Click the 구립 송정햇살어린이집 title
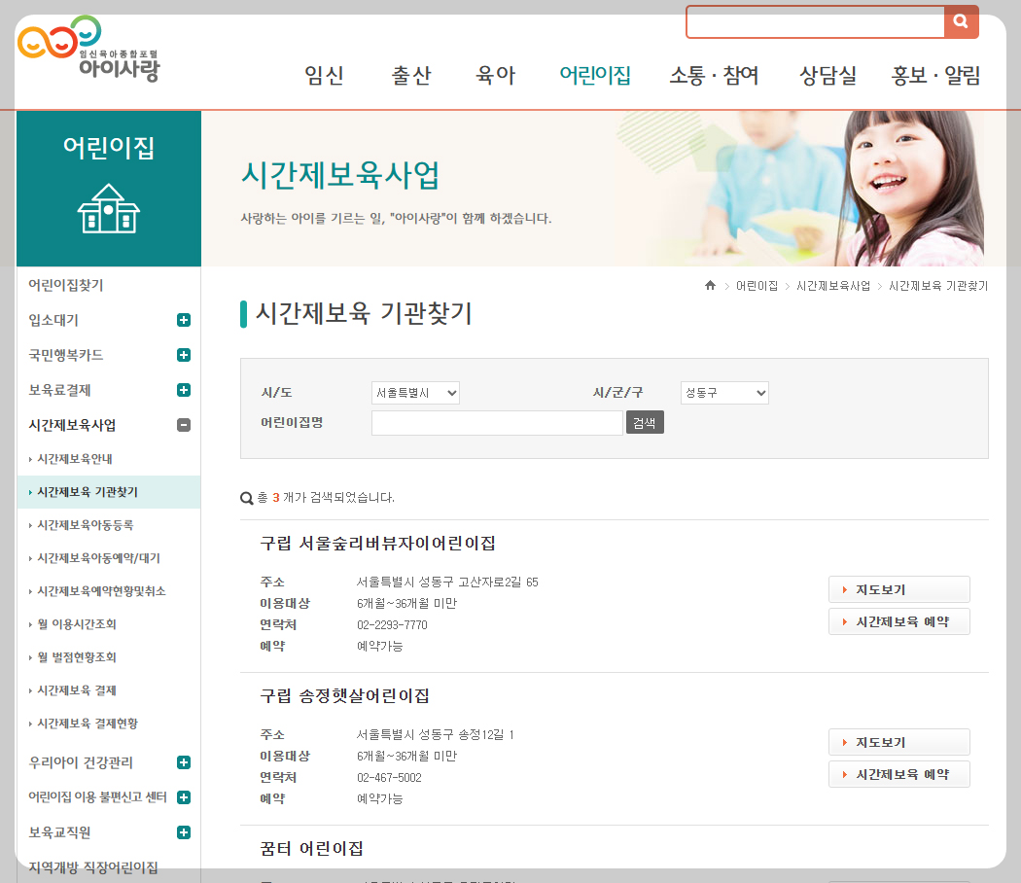The width and height of the screenshot is (1021, 883). click(x=344, y=696)
